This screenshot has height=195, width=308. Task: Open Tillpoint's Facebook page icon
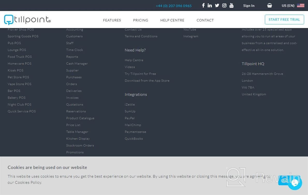tap(203, 5)
